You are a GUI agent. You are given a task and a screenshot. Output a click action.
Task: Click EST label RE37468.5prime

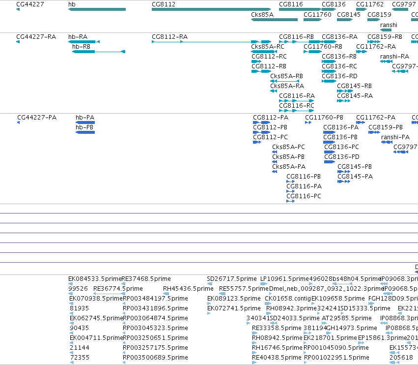pyautogui.click(x=146, y=279)
